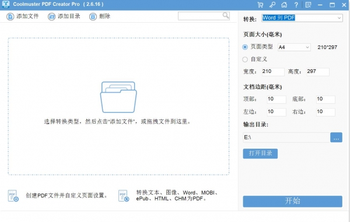The height and width of the screenshot is (222, 350).
Task: Close the Coolmuster PDF Creator window
Action: pyautogui.click(x=344, y=5)
